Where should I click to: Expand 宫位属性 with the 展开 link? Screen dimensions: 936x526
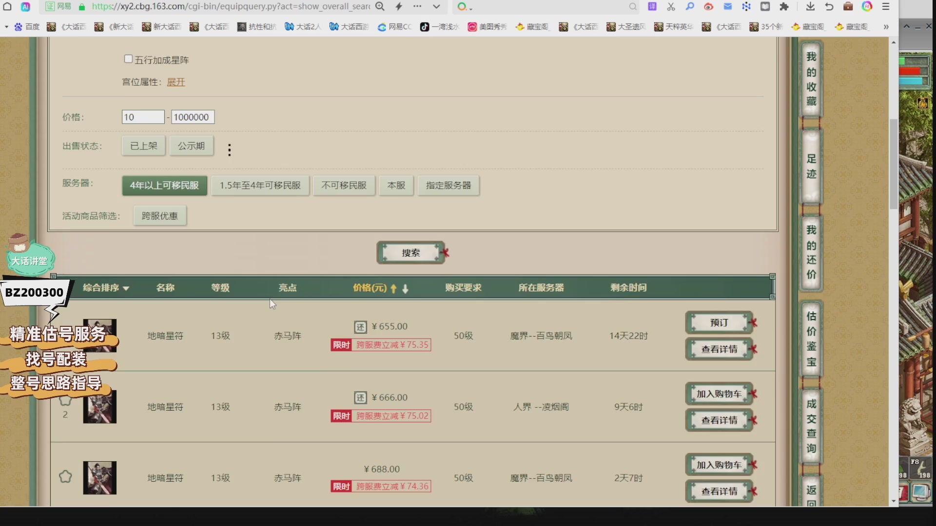click(176, 82)
